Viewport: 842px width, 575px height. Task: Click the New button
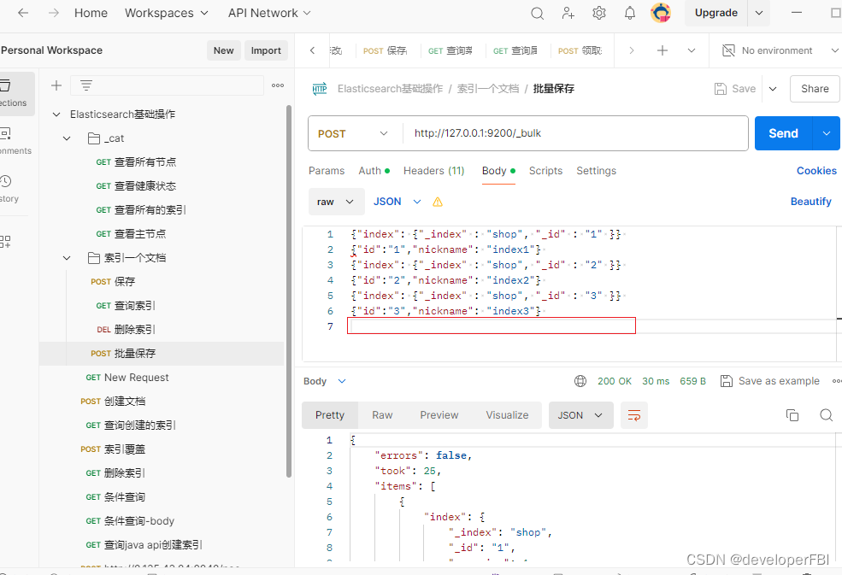point(223,50)
